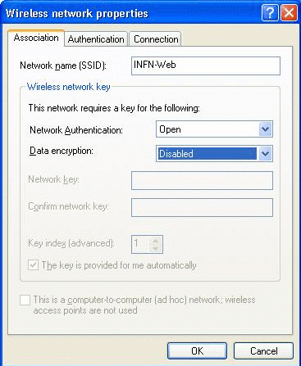The image size is (301, 366).
Task: Click 'This network requires a key' text
Action: [x=114, y=108]
